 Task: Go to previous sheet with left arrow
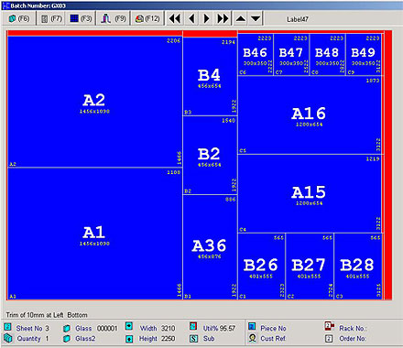(x=191, y=19)
